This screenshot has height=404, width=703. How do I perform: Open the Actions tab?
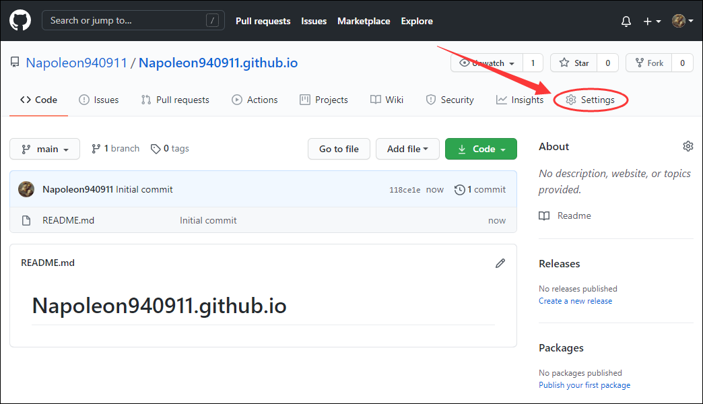(255, 100)
